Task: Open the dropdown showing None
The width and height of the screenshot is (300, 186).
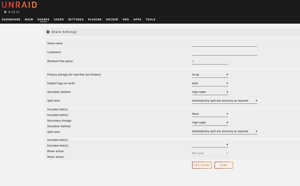Action: 210,114
